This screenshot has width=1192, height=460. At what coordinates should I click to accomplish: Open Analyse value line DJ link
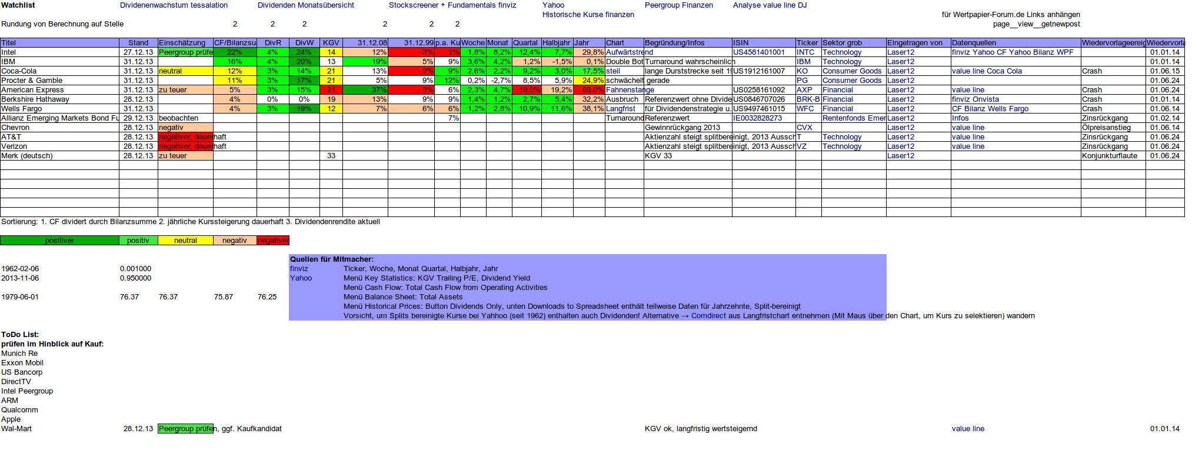[x=770, y=5]
